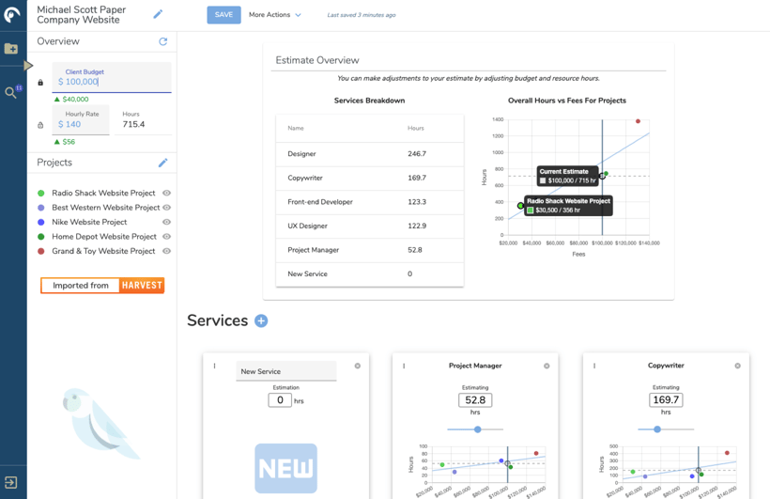Edit the estimate title with pencil icon
Screen dimensions: 770x499
[x=158, y=14]
